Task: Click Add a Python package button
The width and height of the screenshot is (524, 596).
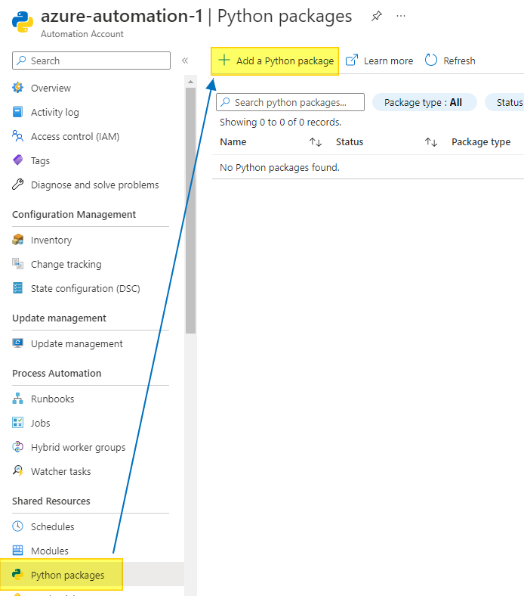Action: pos(275,61)
